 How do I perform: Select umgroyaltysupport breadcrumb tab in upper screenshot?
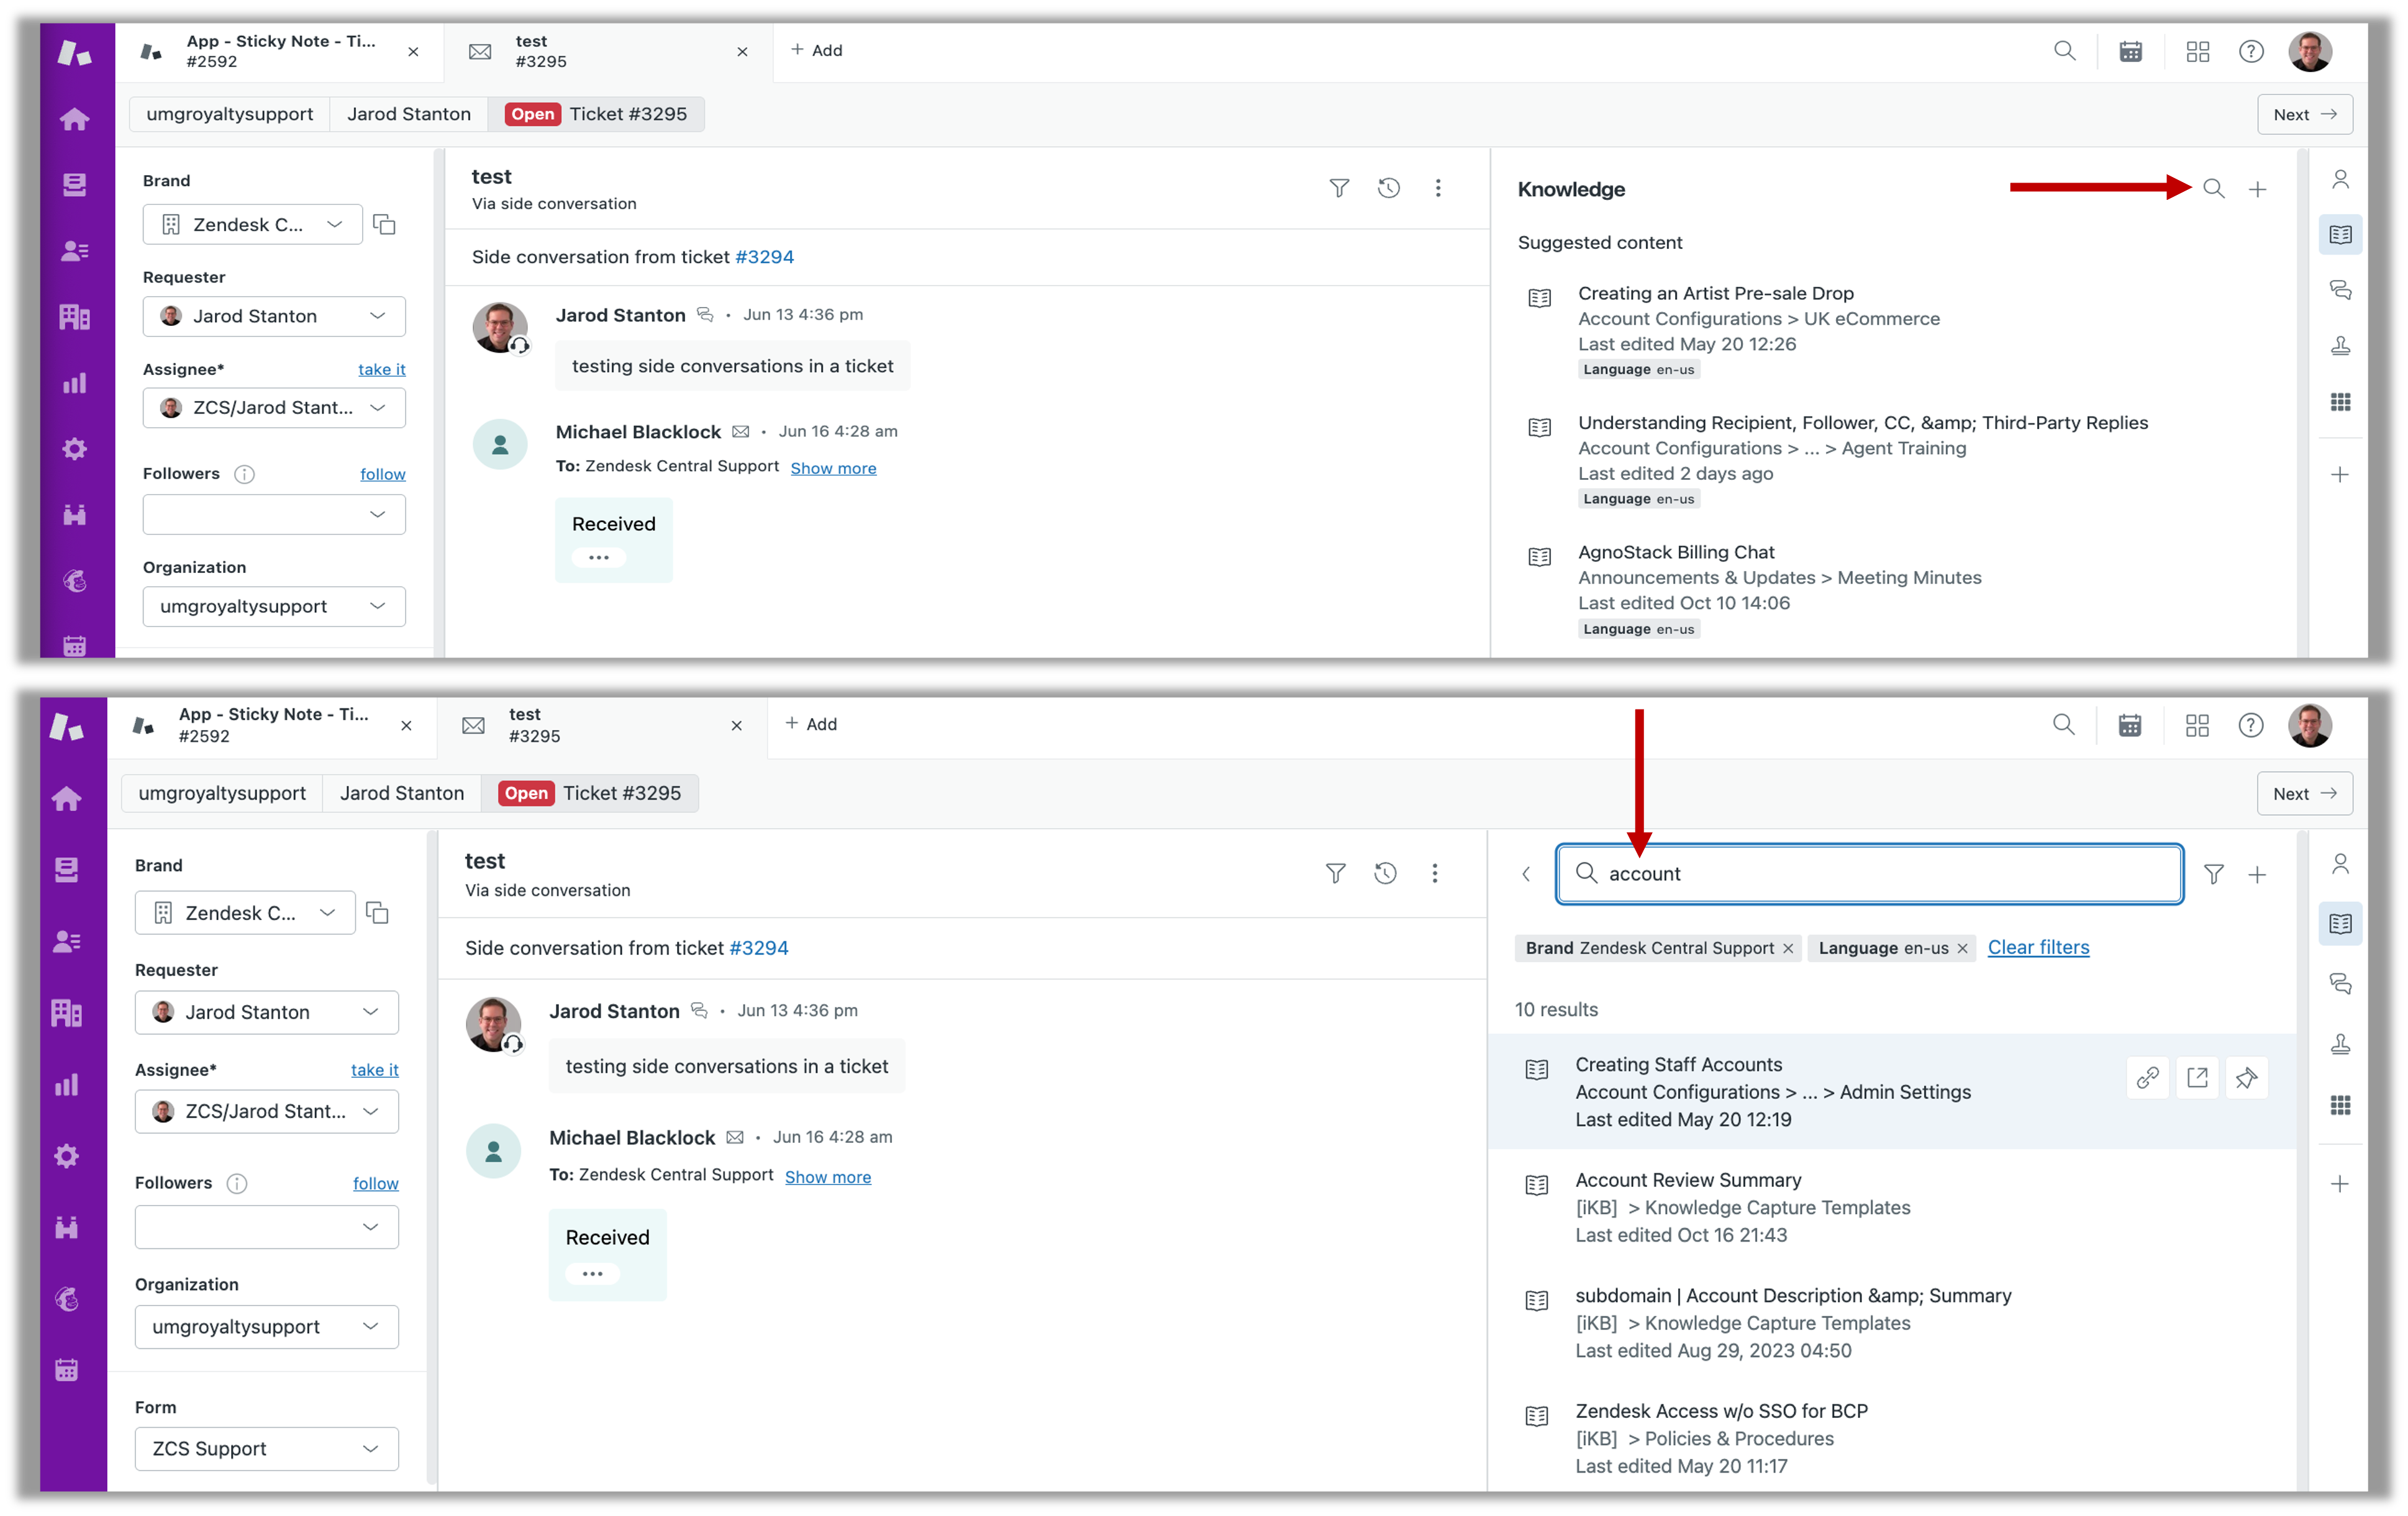(230, 114)
